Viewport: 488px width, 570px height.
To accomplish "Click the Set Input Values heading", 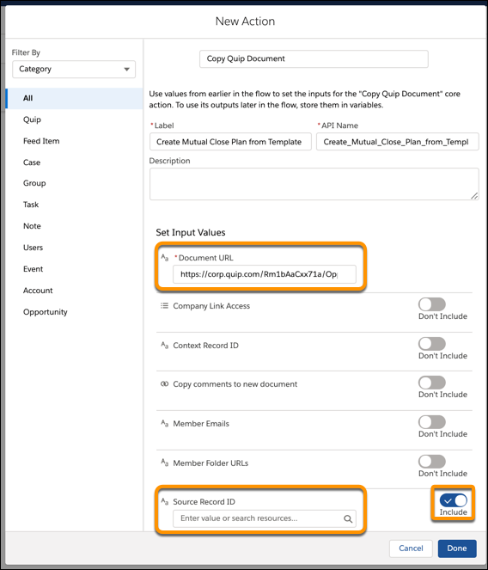I will [x=191, y=233].
